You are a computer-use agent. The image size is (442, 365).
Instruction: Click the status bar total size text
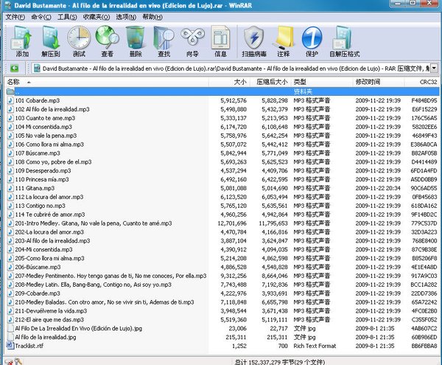pos(280,362)
